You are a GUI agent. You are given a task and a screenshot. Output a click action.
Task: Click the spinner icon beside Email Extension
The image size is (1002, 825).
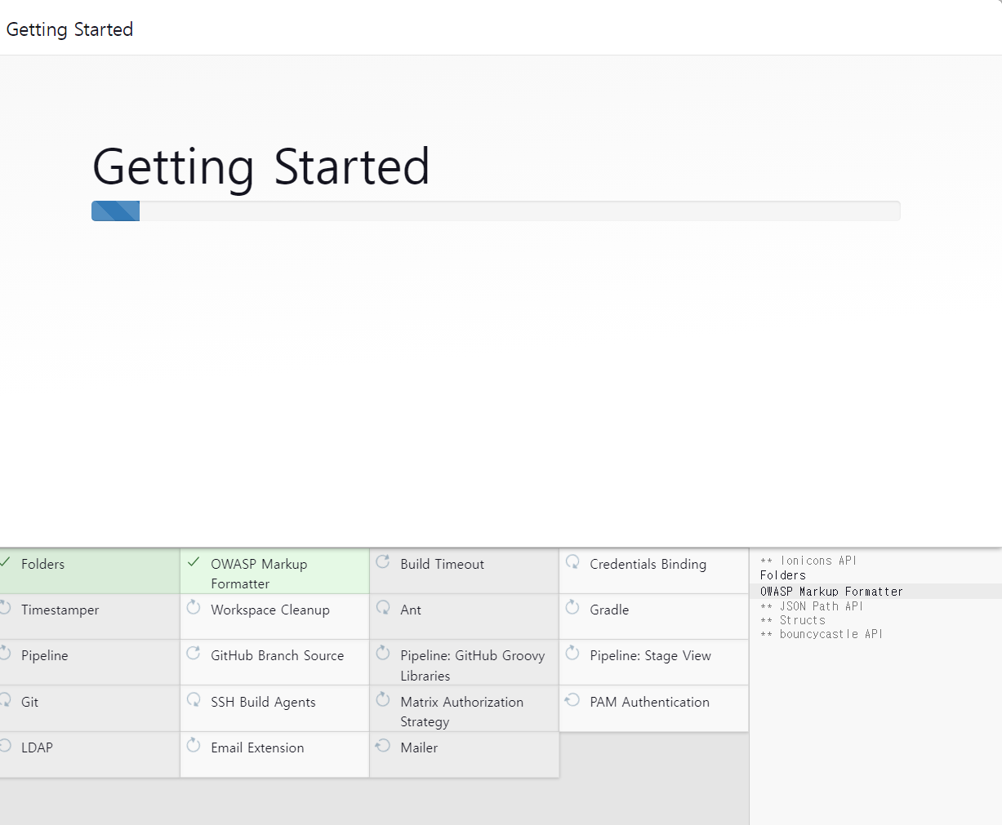coord(194,745)
